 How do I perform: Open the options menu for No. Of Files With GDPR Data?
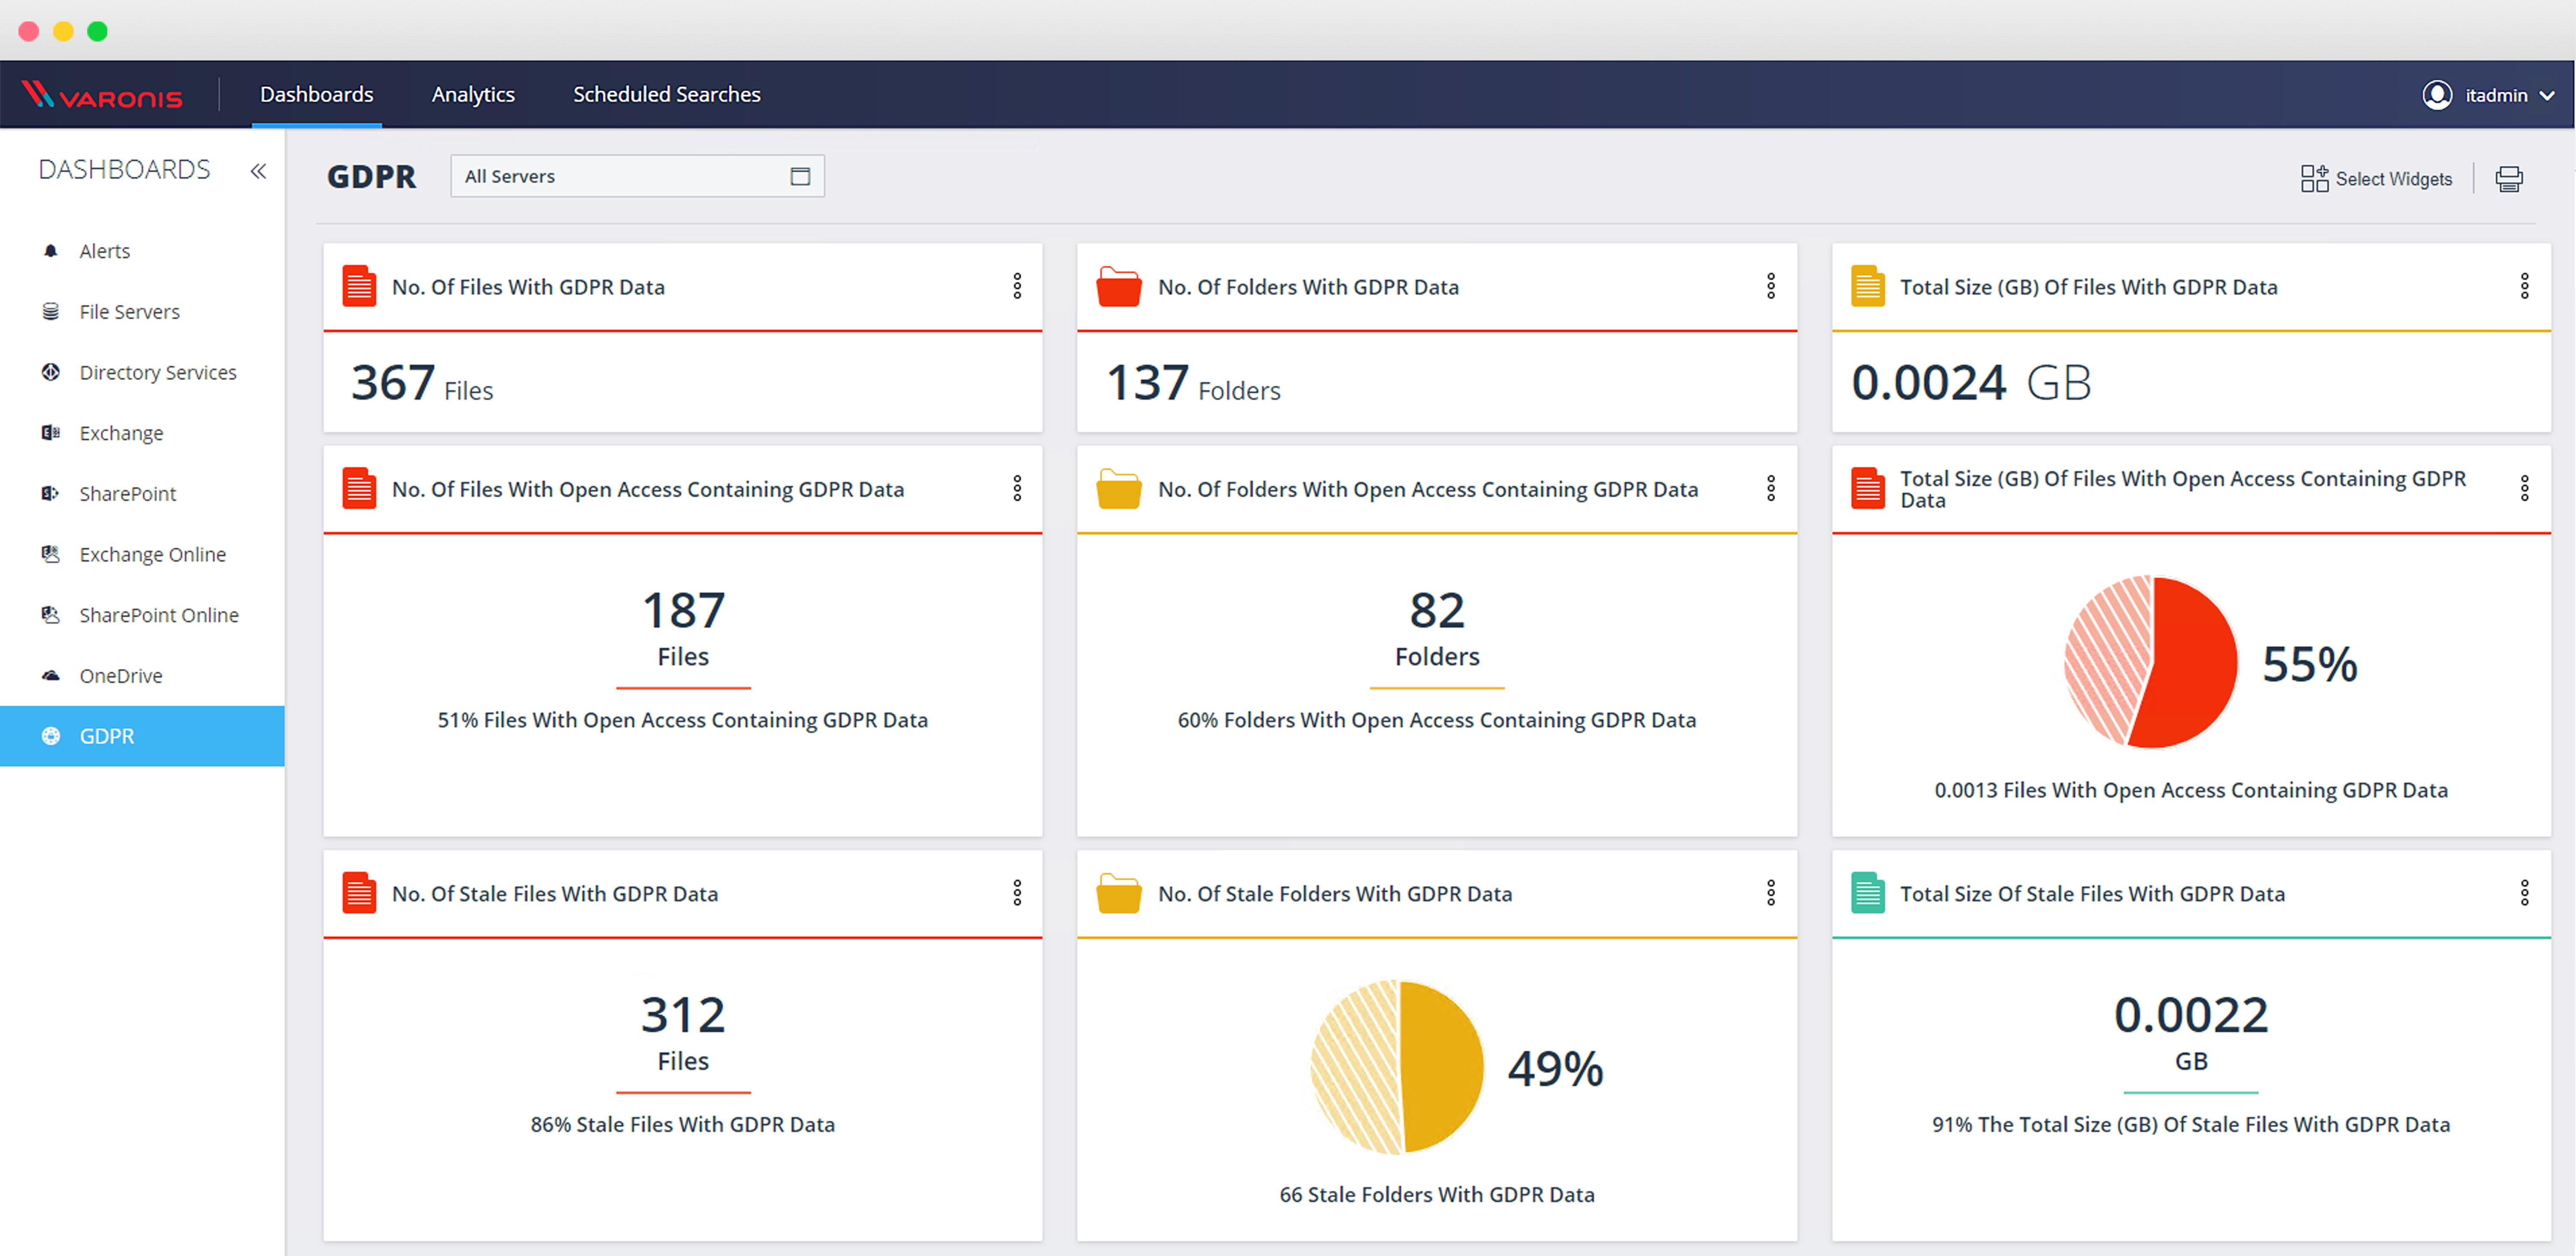[1017, 287]
